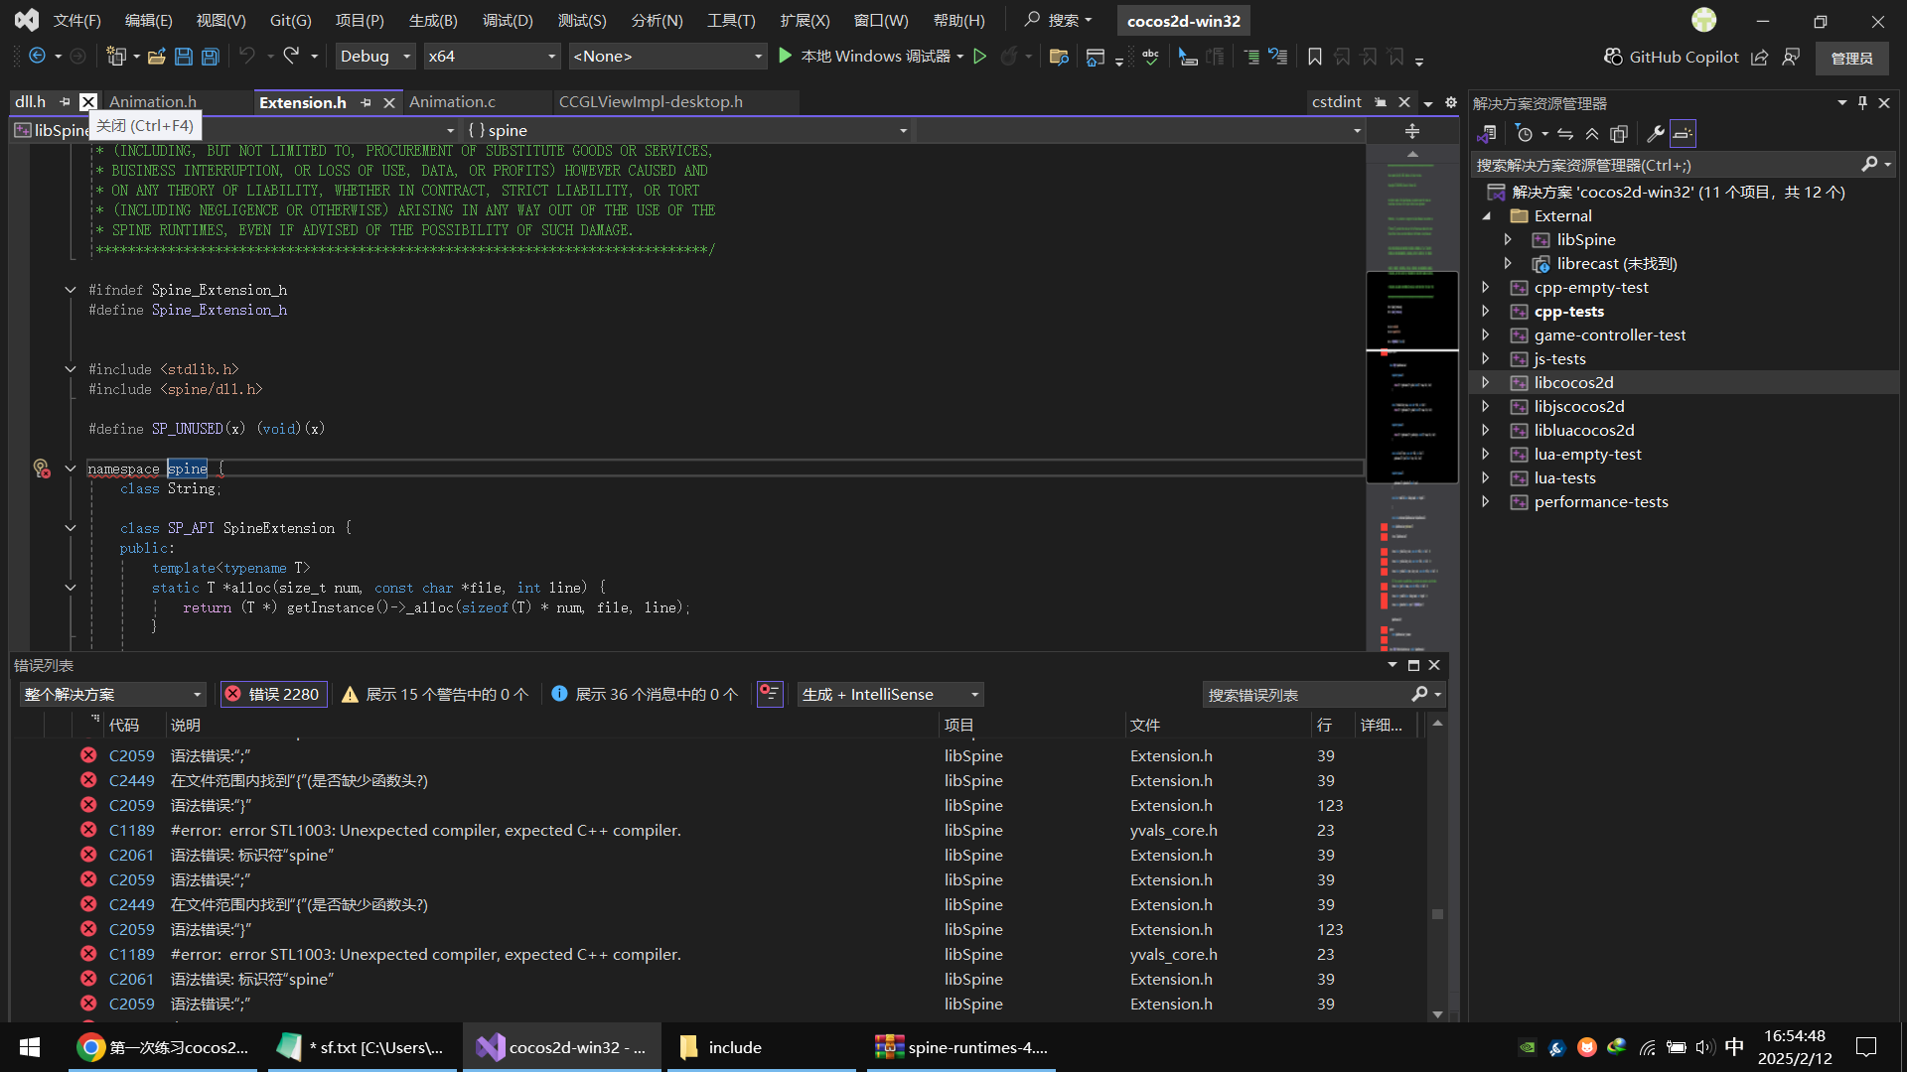Click the 本地 Windows 调试器 run button
This screenshot has width=1907, height=1072.
click(865, 57)
